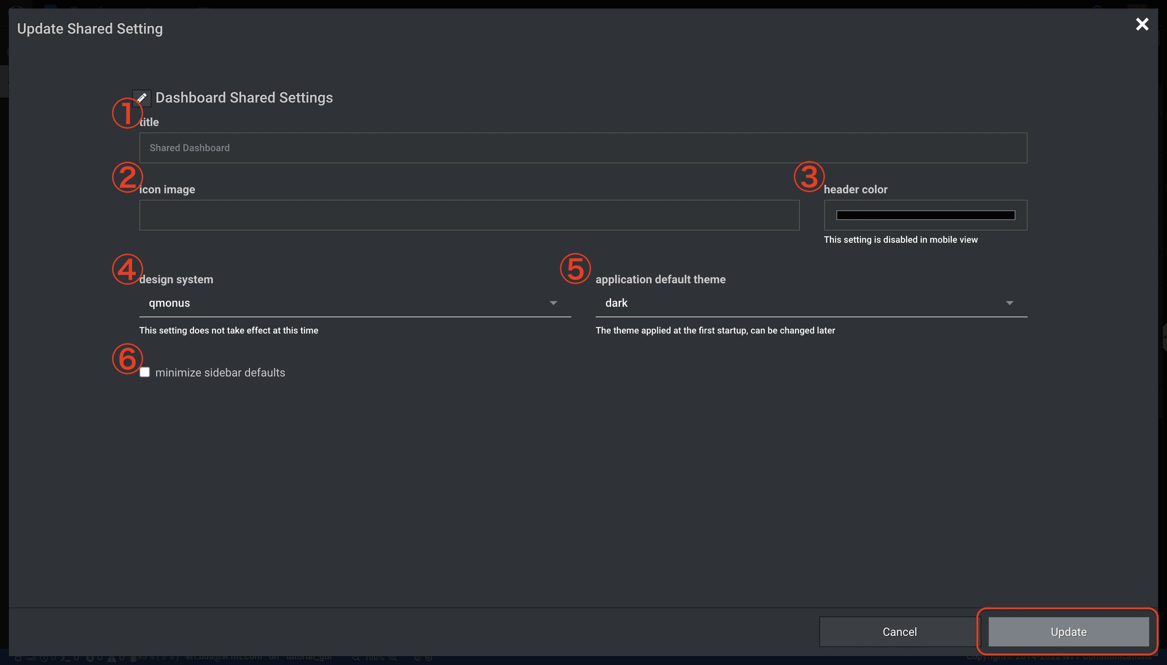The height and width of the screenshot is (665, 1167).
Task: Click the icon image input field
Action: coord(469,215)
